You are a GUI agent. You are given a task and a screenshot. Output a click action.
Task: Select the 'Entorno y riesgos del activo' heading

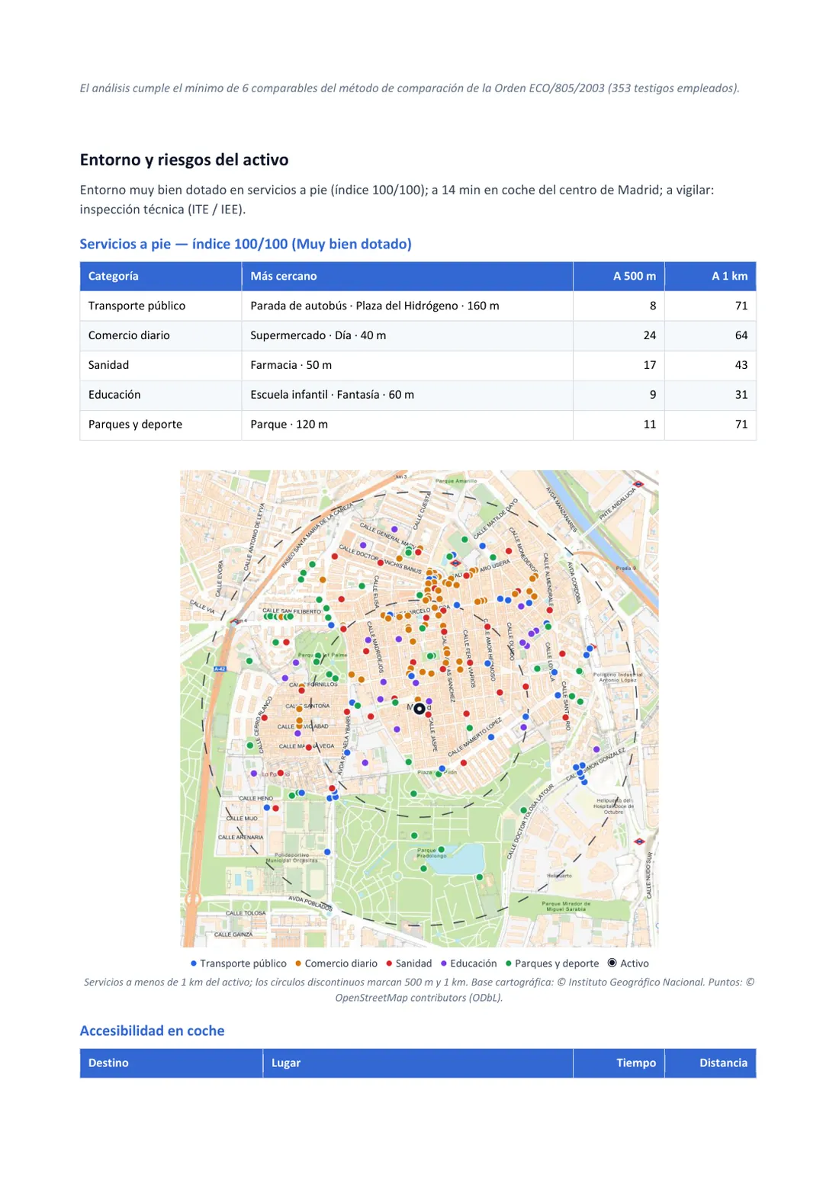pyautogui.click(x=185, y=159)
